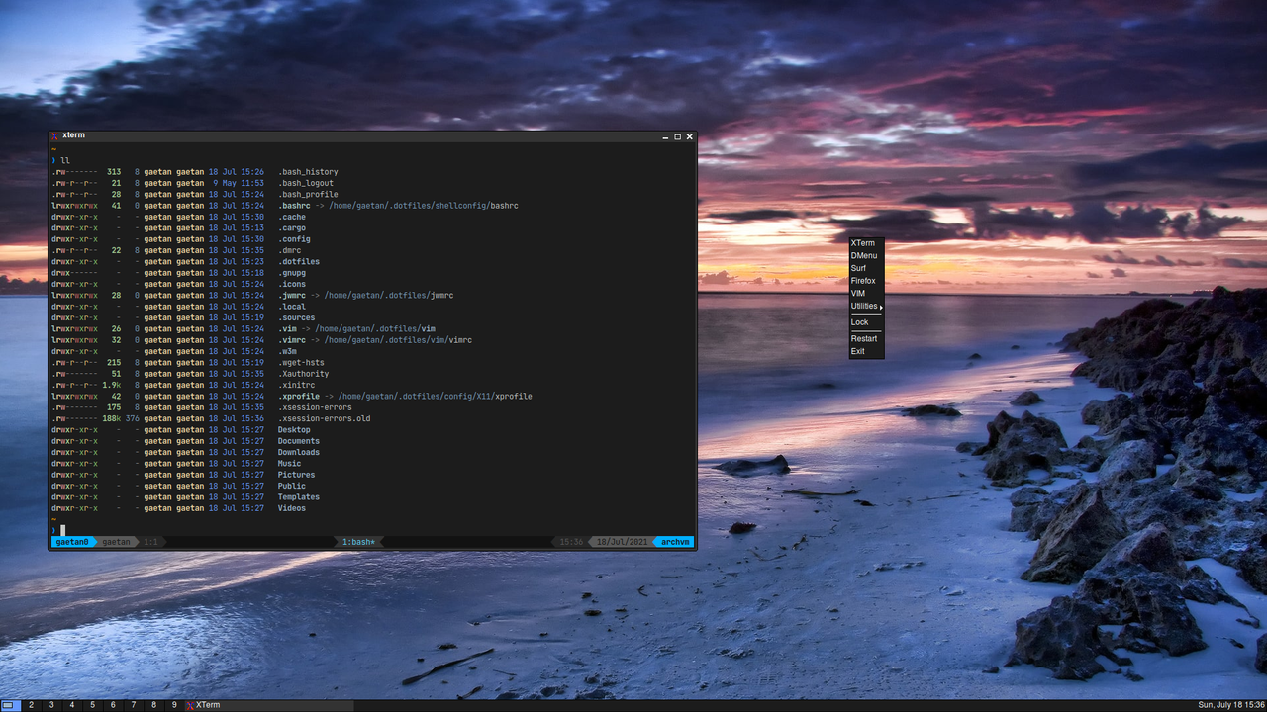Image resolution: width=1267 pixels, height=712 pixels.
Task: Select Exit in the root menu
Action: click(866, 351)
